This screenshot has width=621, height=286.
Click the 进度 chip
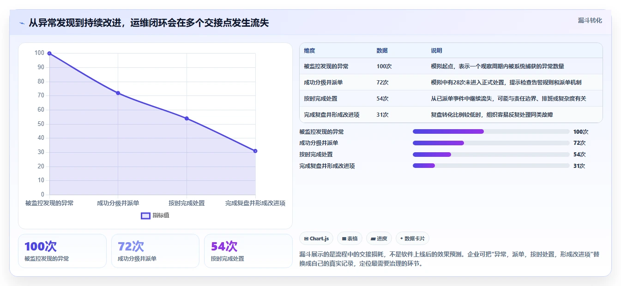(379, 238)
